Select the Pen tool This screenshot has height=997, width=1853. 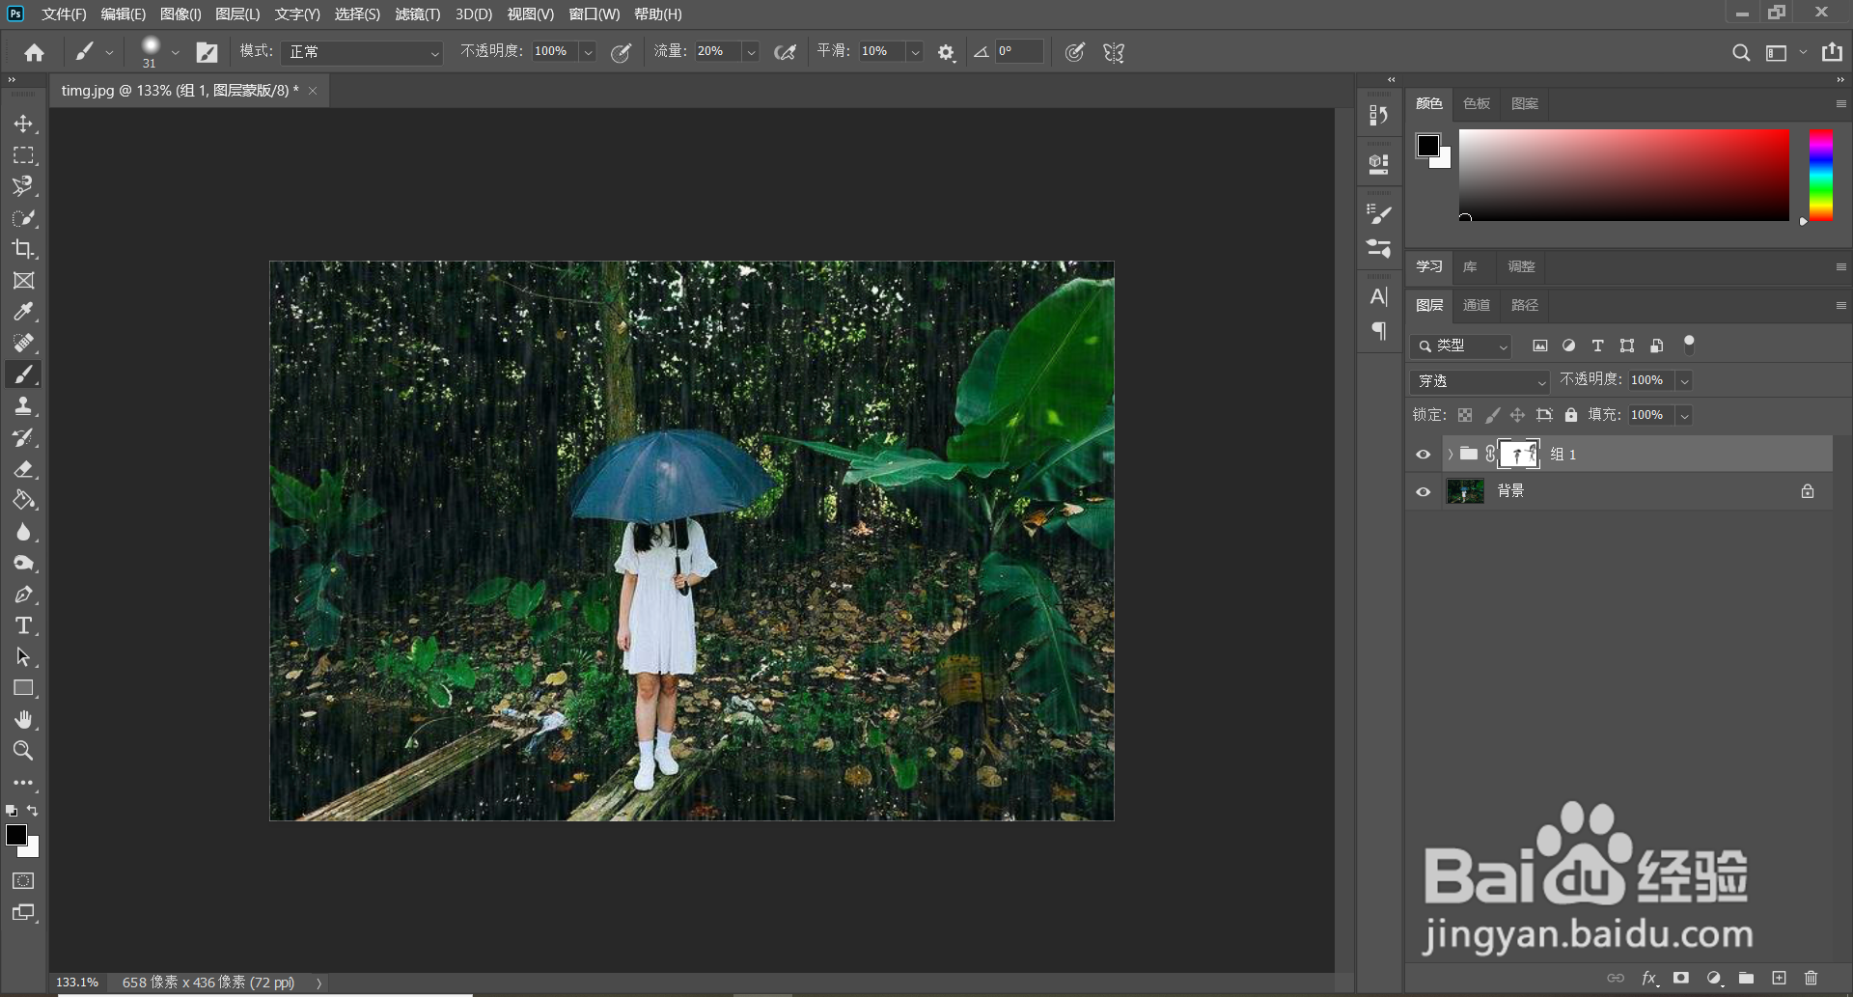coord(23,595)
